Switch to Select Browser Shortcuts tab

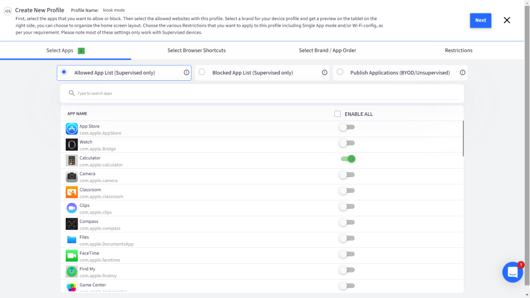[196, 51]
